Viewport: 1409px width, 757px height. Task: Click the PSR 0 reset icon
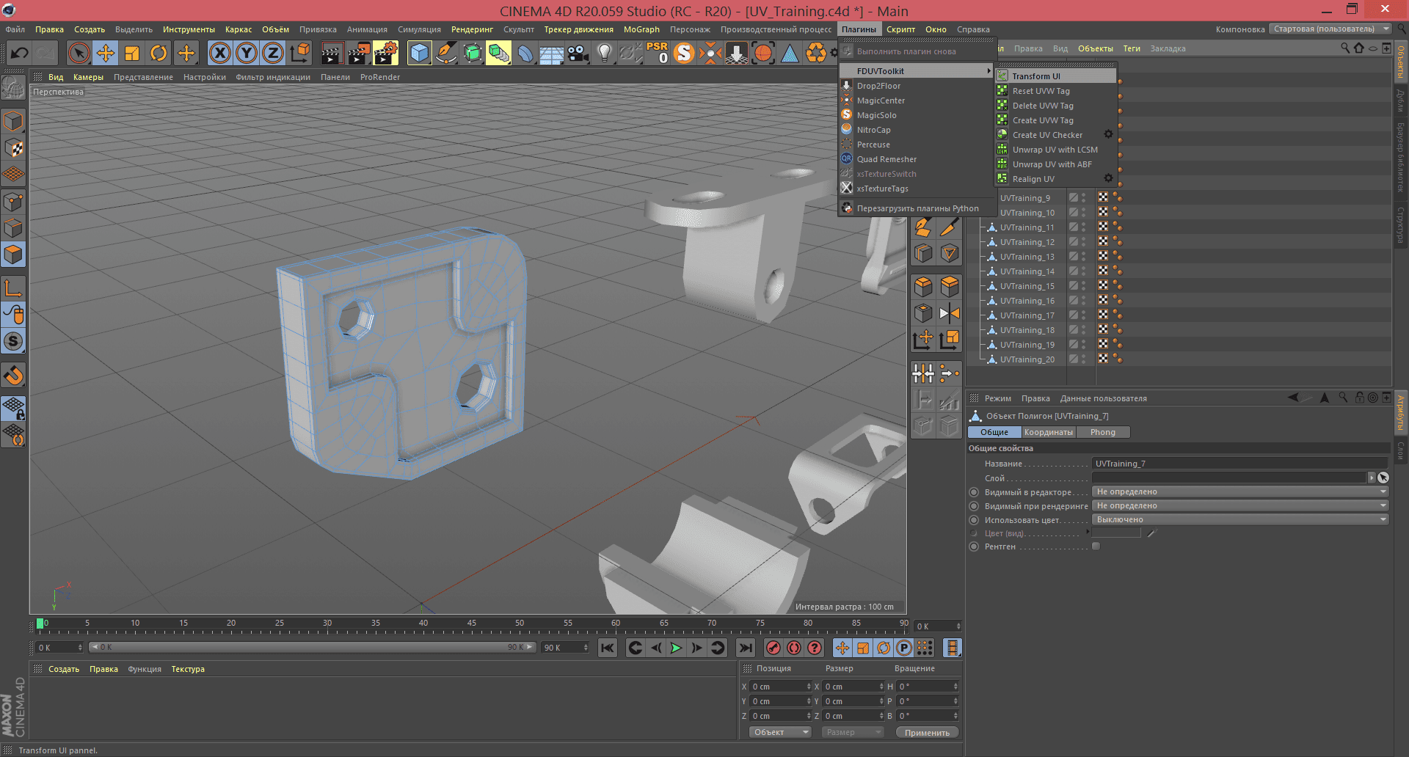coord(657,53)
